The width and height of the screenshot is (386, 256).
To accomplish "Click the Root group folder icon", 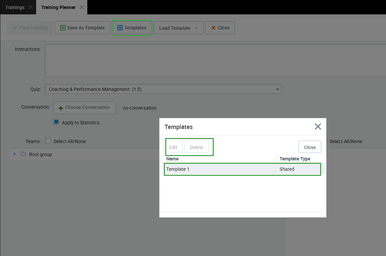I will [x=23, y=154].
